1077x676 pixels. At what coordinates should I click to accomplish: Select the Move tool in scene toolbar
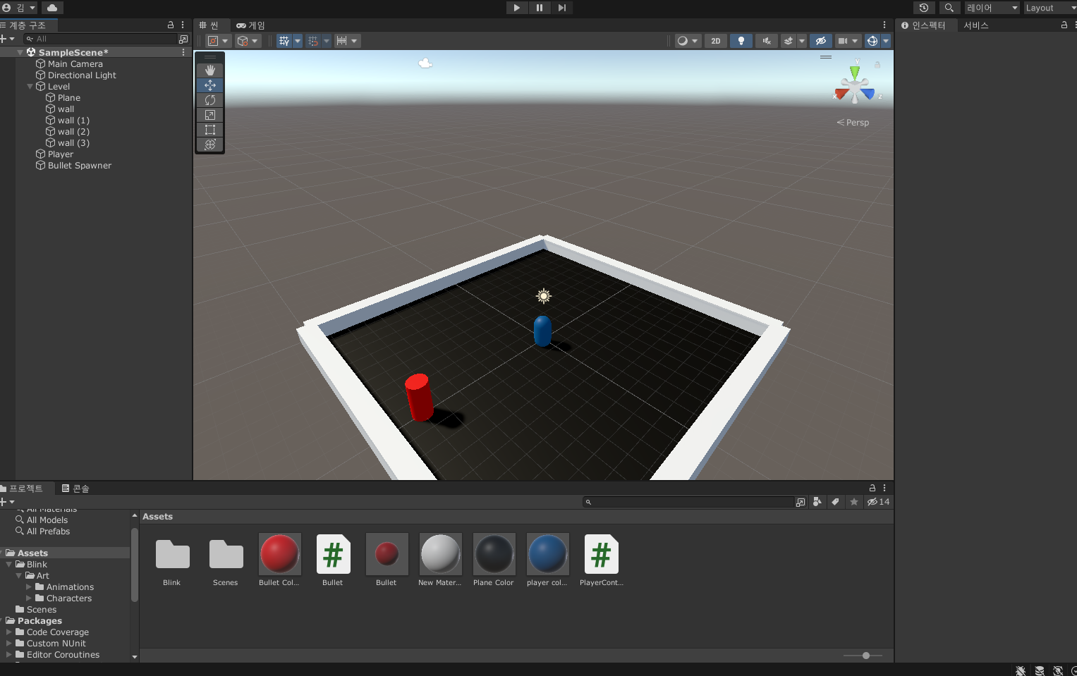[x=209, y=85]
